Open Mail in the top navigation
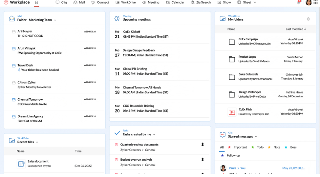This screenshot has height=177, width=320. (x=79, y=2)
